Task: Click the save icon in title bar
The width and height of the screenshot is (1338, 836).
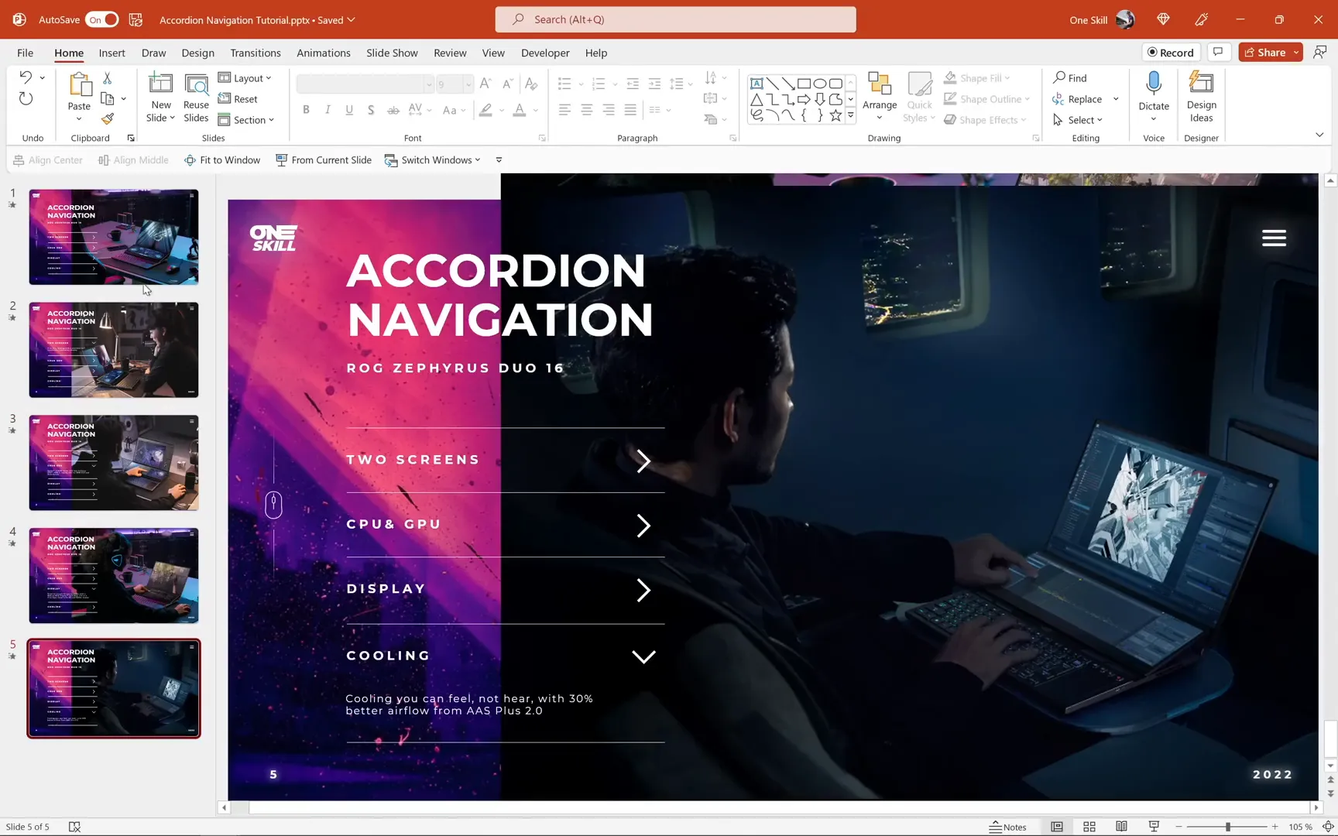Action: pyautogui.click(x=136, y=19)
